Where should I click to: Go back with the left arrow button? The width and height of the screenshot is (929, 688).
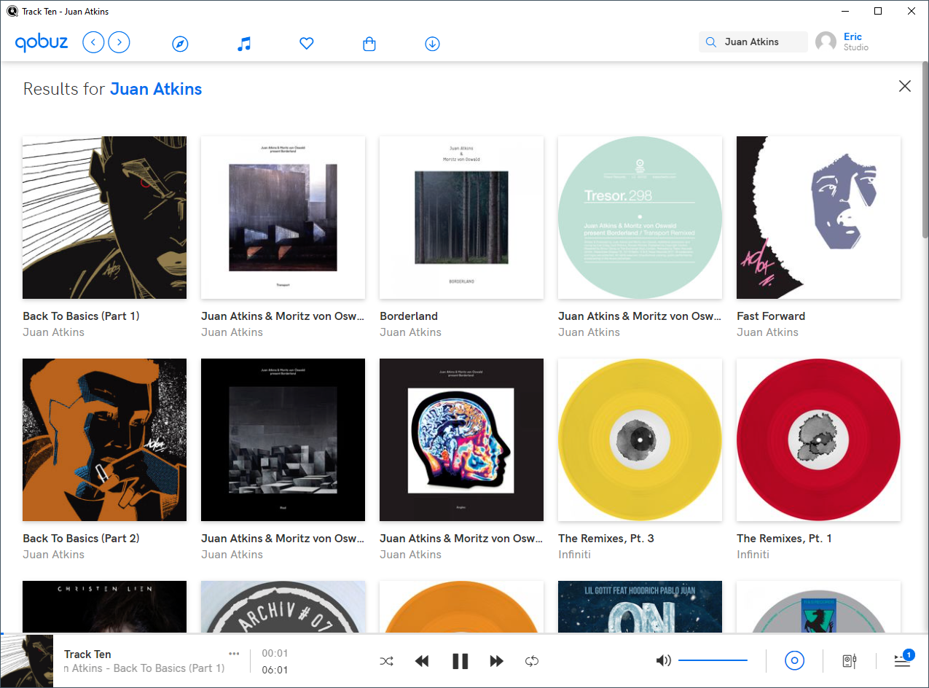tap(93, 43)
